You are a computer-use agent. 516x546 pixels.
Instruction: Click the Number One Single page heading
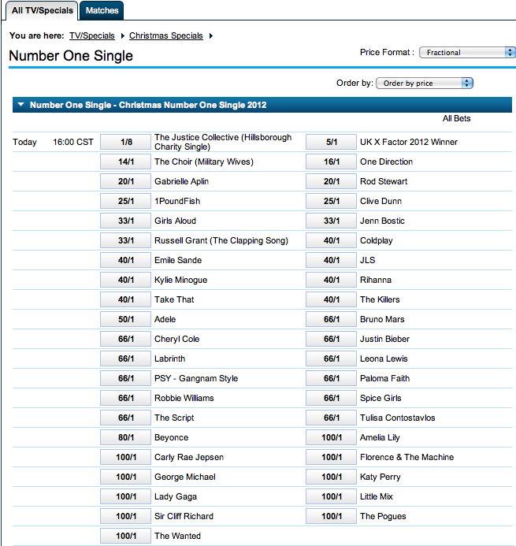[x=71, y=56]
